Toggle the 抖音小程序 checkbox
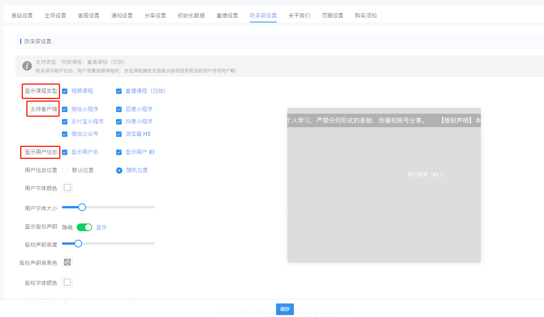 (119, 122)
